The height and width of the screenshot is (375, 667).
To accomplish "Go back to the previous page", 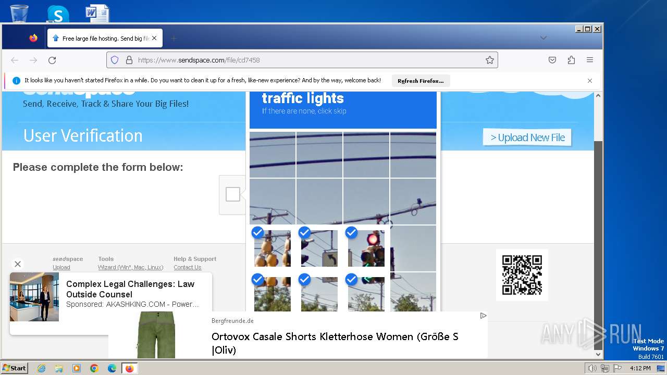I will (x=15, y=60).
